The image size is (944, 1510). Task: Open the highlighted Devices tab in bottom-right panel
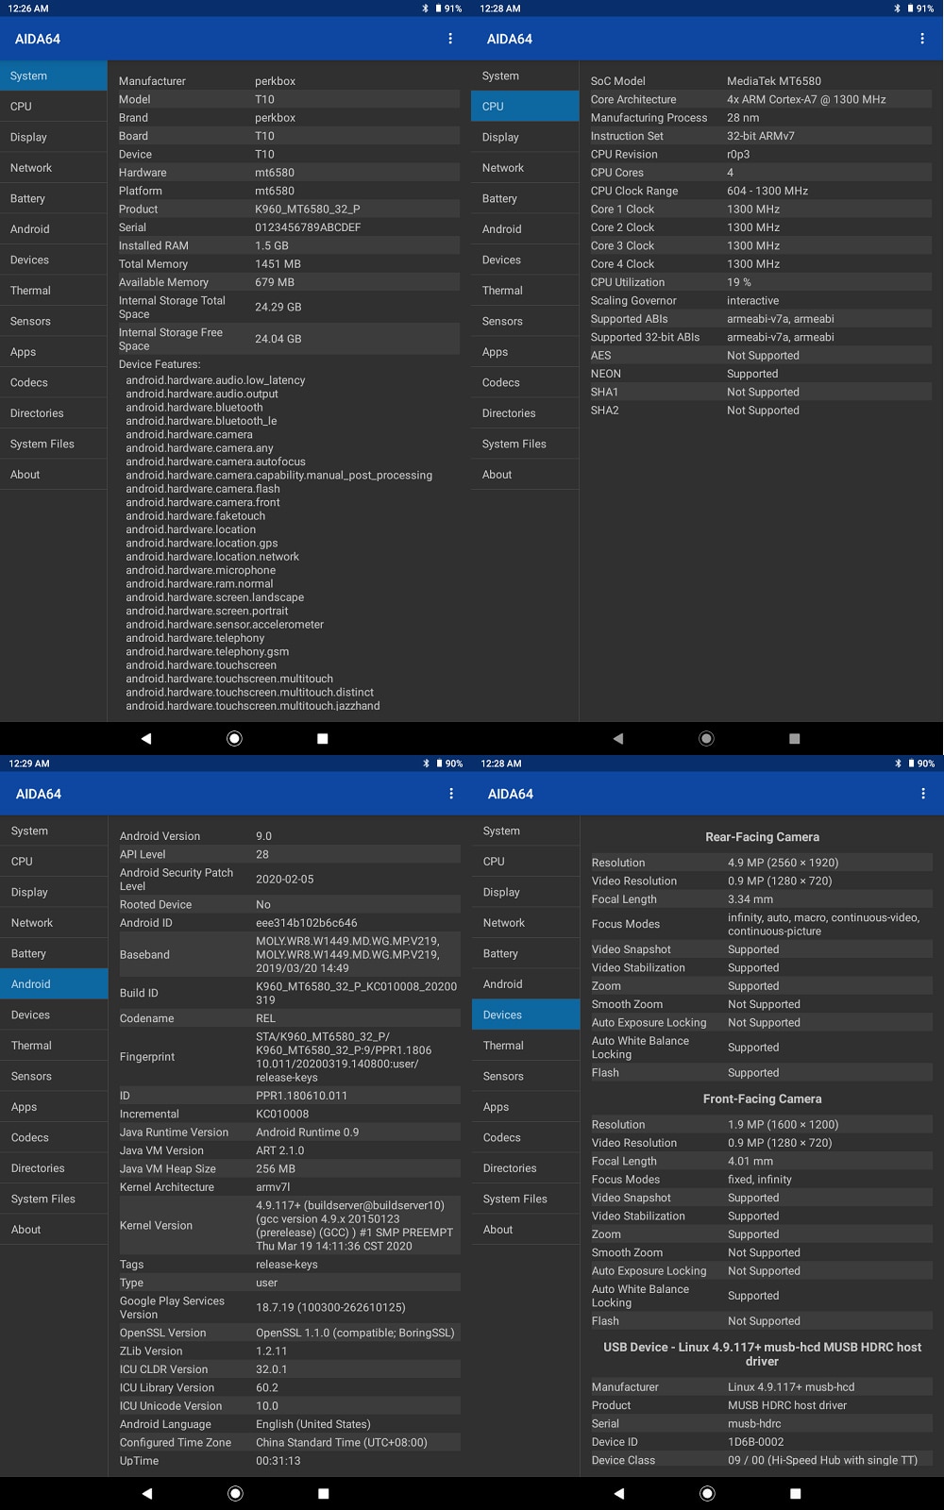[x=526, y=1015]
